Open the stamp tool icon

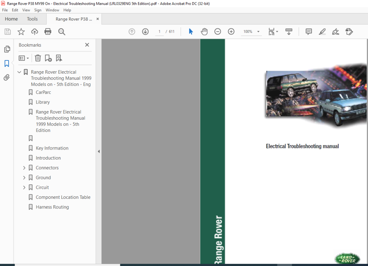(x=349, y=32)
